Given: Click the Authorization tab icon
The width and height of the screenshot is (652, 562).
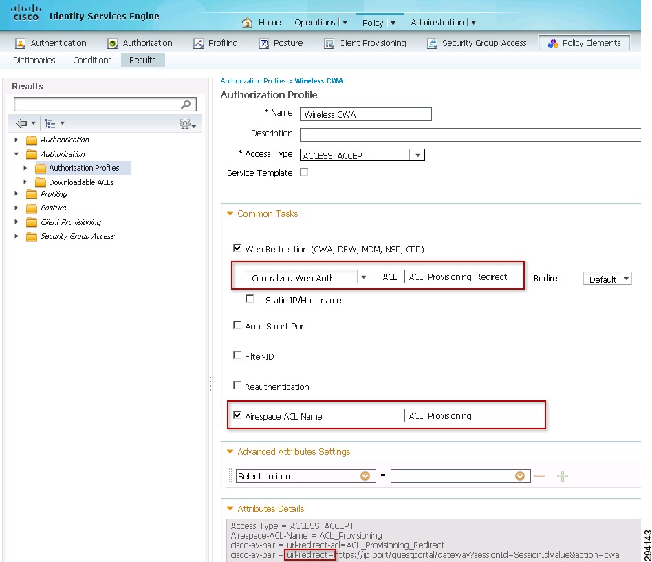Looking at the screenshot, I should click(112, 43).
